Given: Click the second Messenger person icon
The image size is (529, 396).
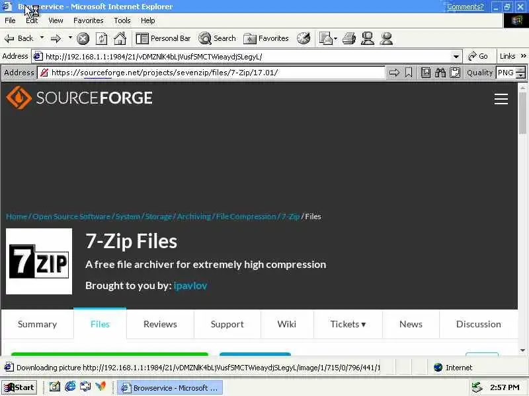Looking at the screenshot, I should 386,38.
